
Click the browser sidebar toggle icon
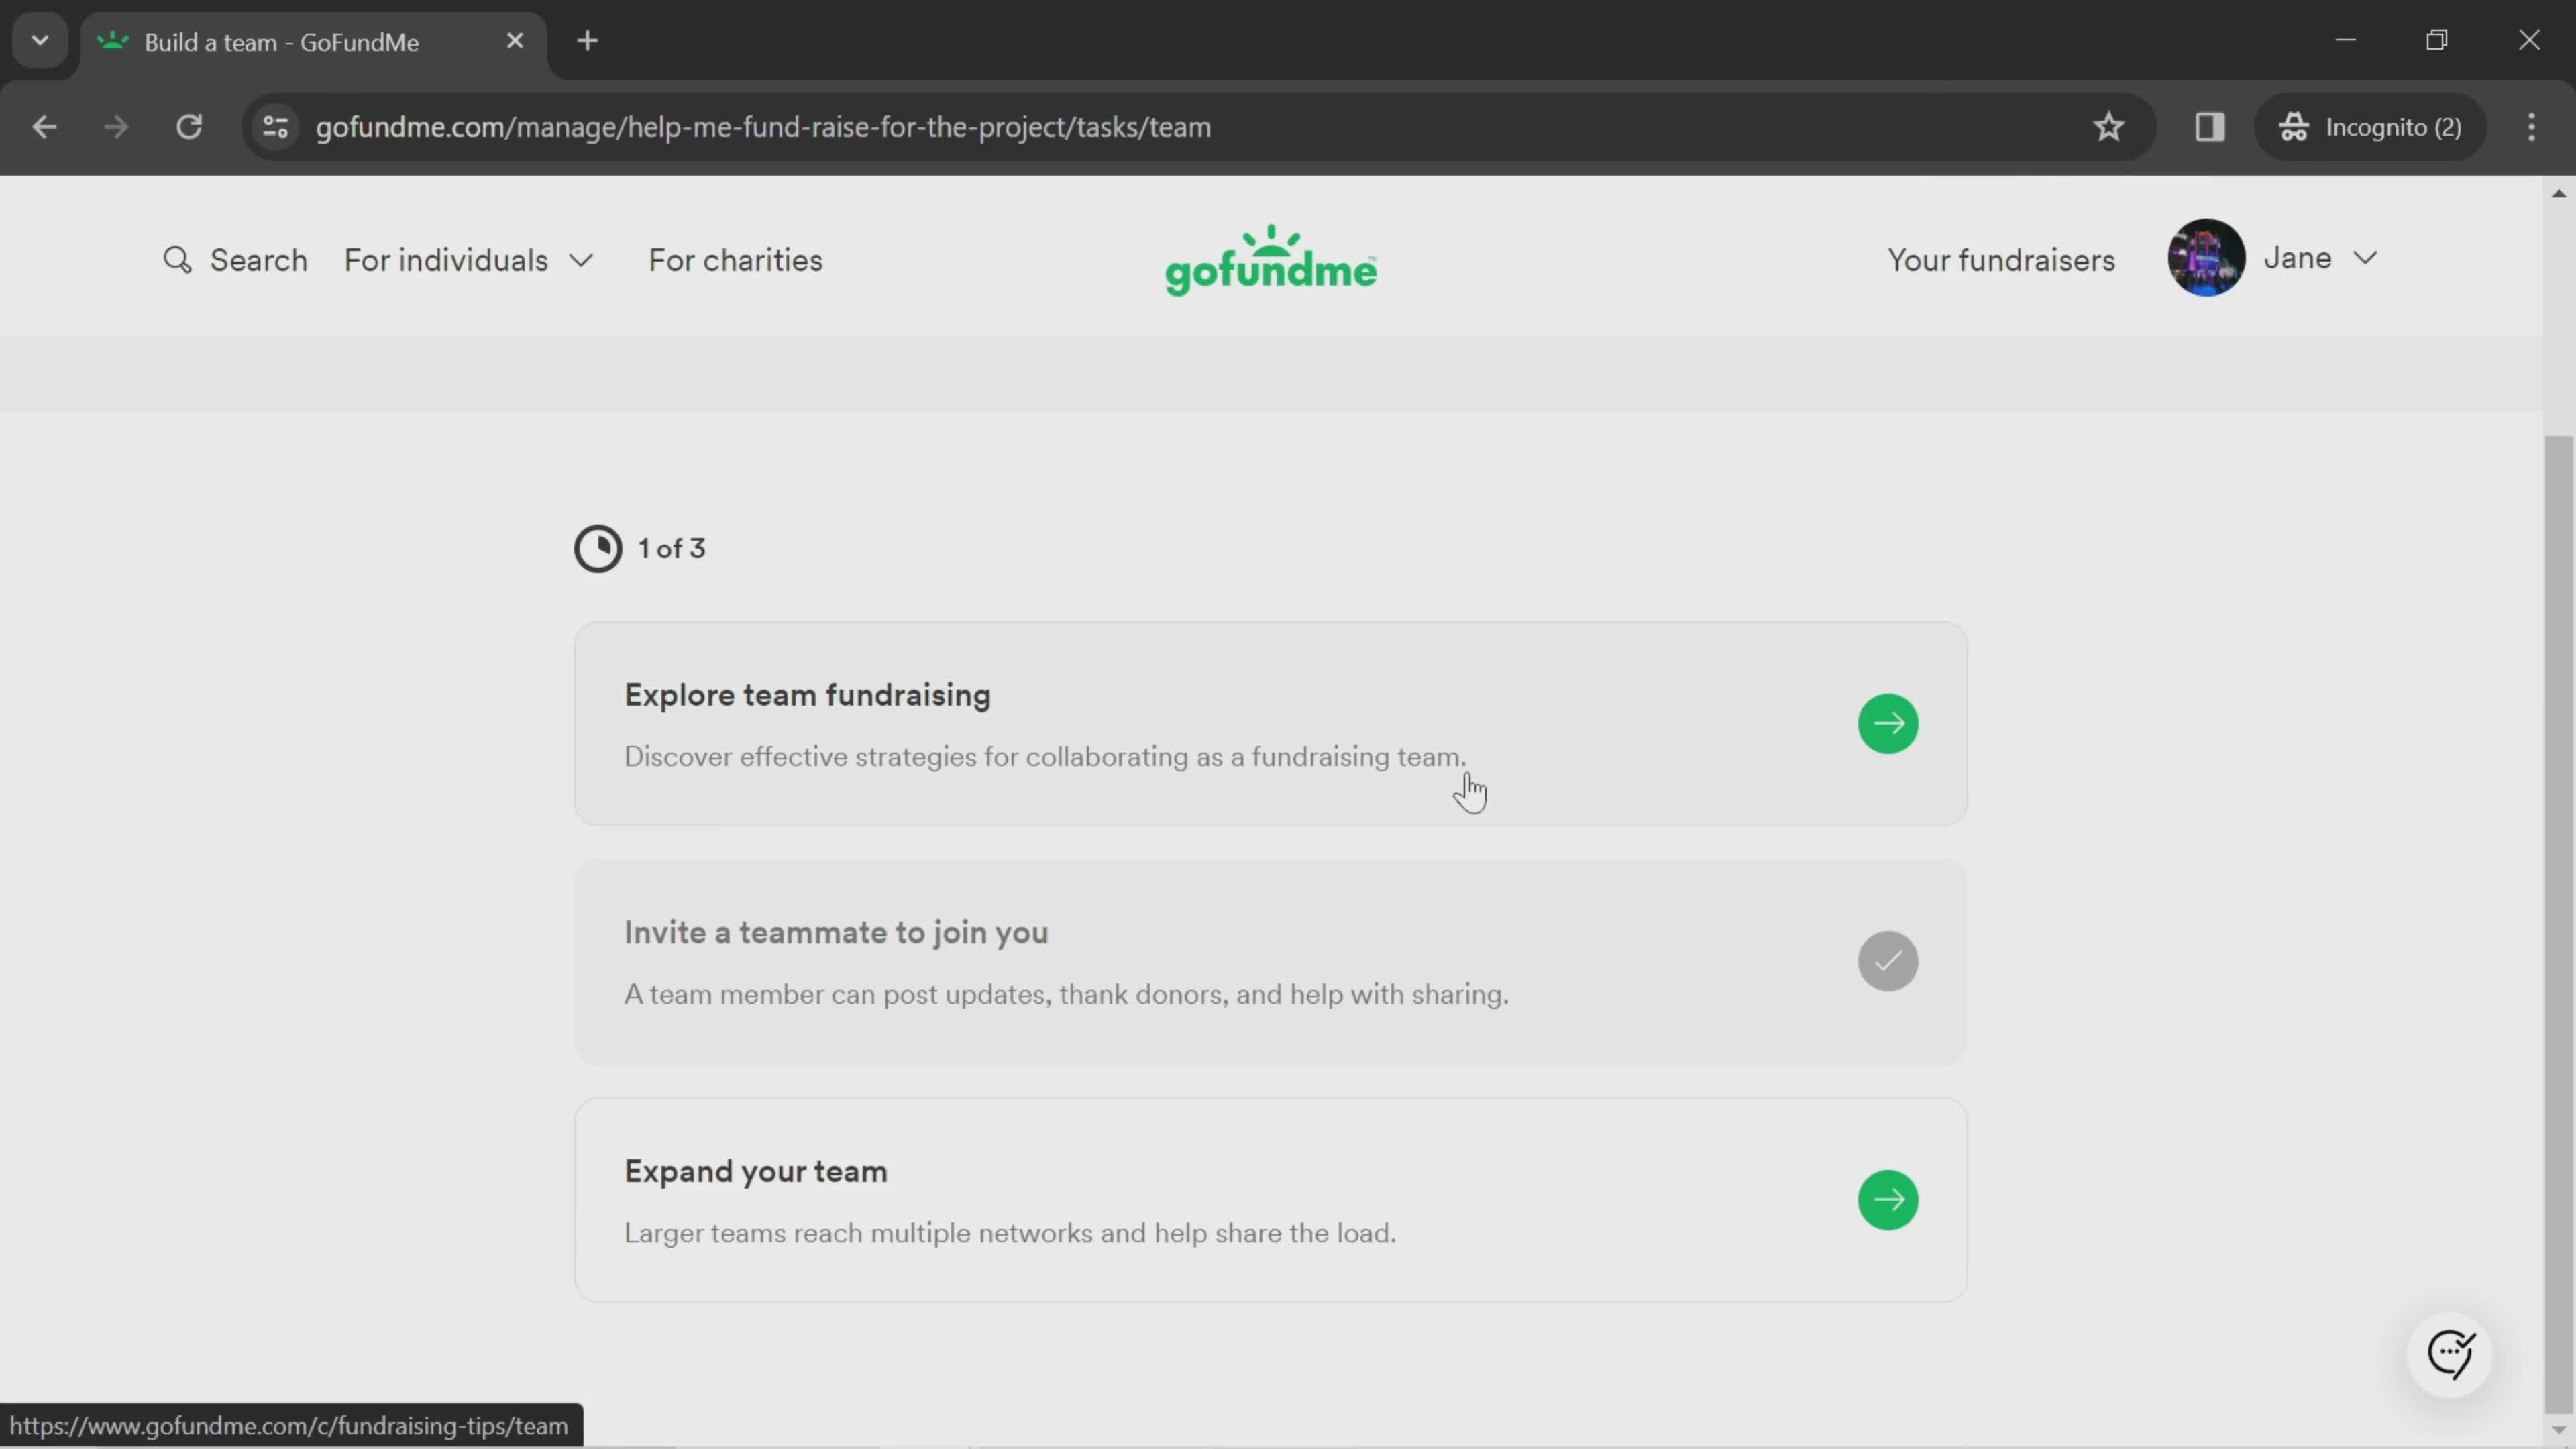[x=2210, y=125]
